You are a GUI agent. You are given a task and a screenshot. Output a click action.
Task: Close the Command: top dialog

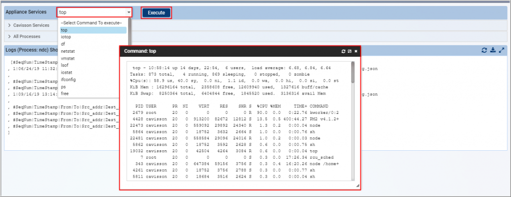356,51
